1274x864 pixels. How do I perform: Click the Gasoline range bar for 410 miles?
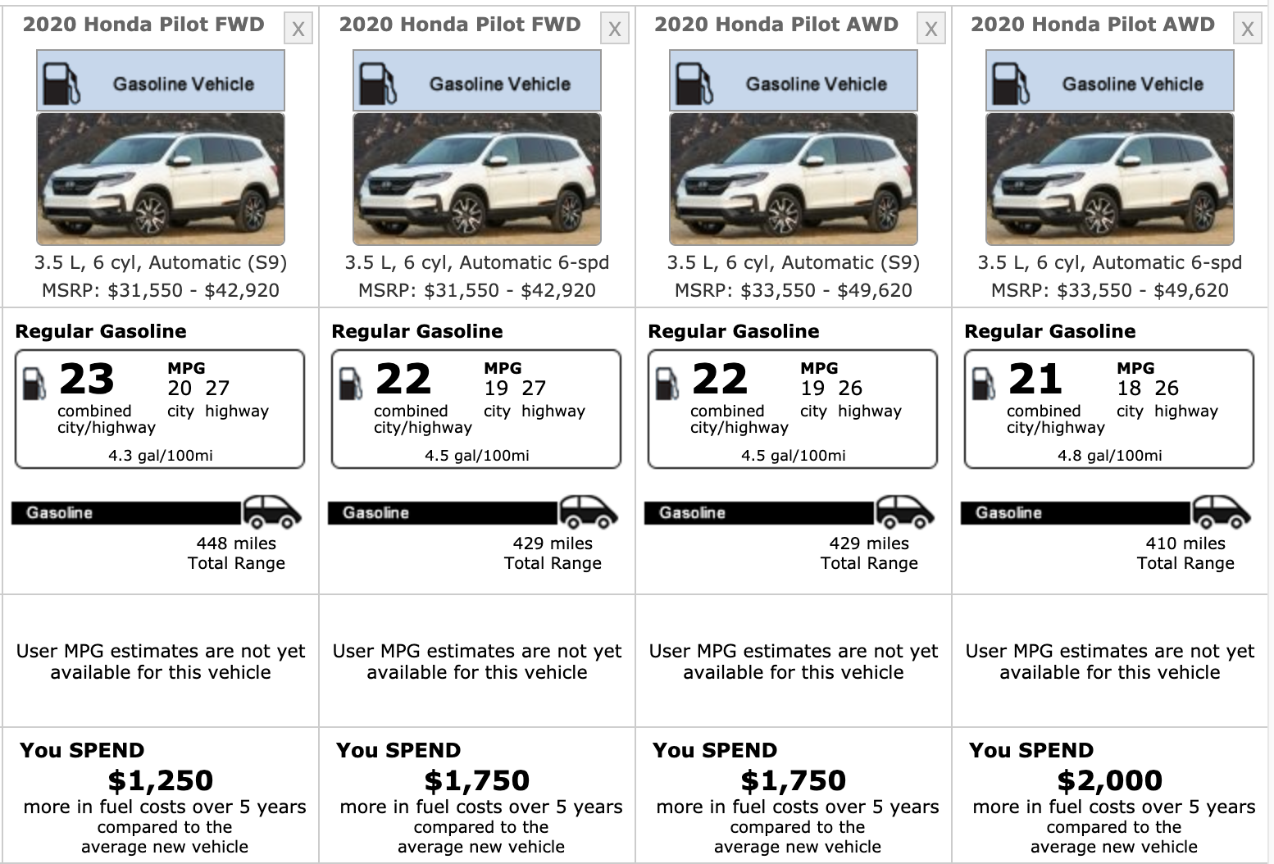pos(1076,513)
